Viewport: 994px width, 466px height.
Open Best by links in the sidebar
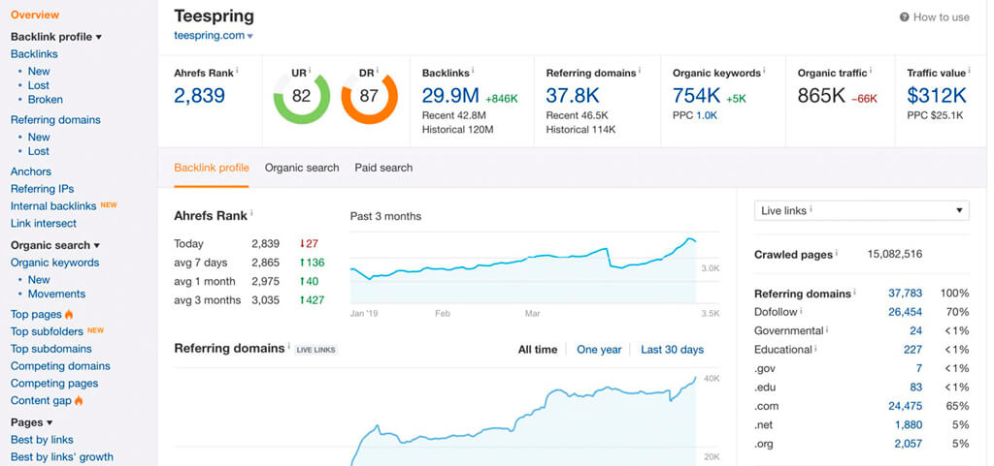(x=42, y=440)
